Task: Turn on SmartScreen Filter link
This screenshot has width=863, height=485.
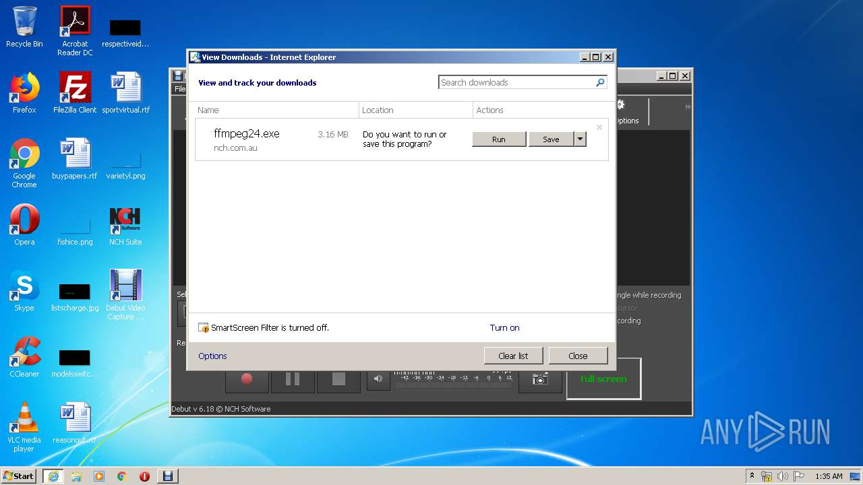Action: pos(504,328)
